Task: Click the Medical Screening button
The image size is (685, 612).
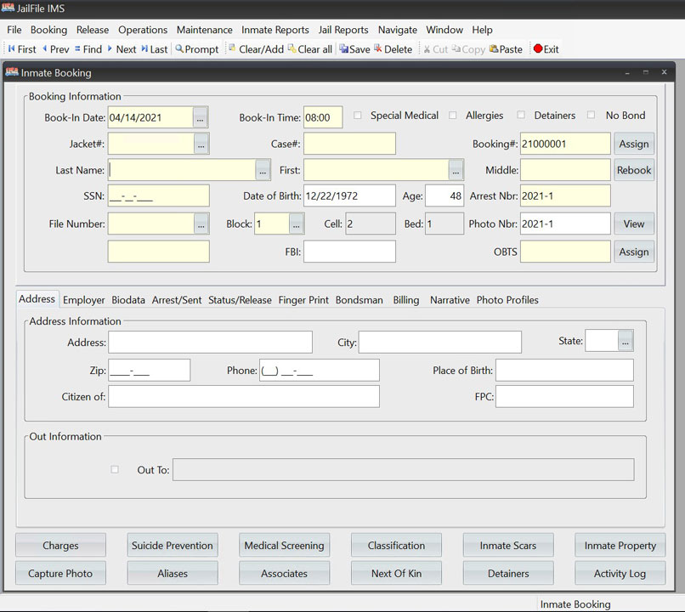Action: pos(284,546)
